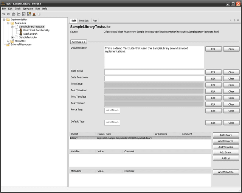Select the Basic Stack Functionality test case
This screenshot has width=242, height=193.
pyautogui.click(x=36, y=30)
